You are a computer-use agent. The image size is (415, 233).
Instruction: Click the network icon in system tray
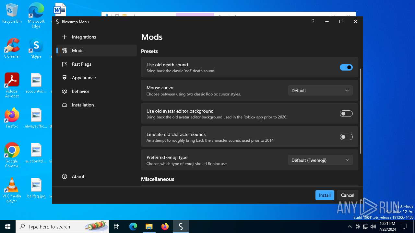[365, 227]
